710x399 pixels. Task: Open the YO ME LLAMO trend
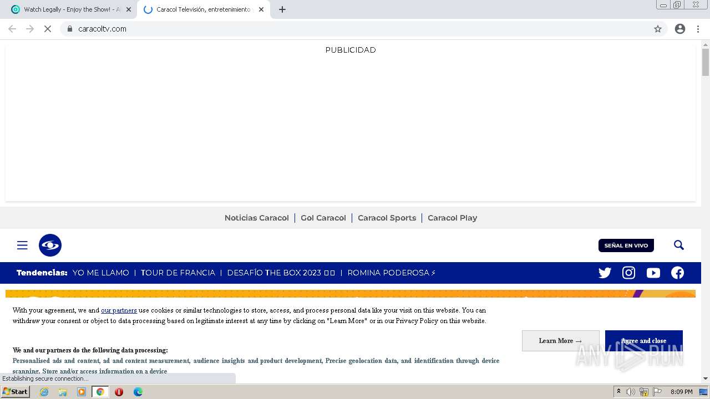[x=101, y=273]
